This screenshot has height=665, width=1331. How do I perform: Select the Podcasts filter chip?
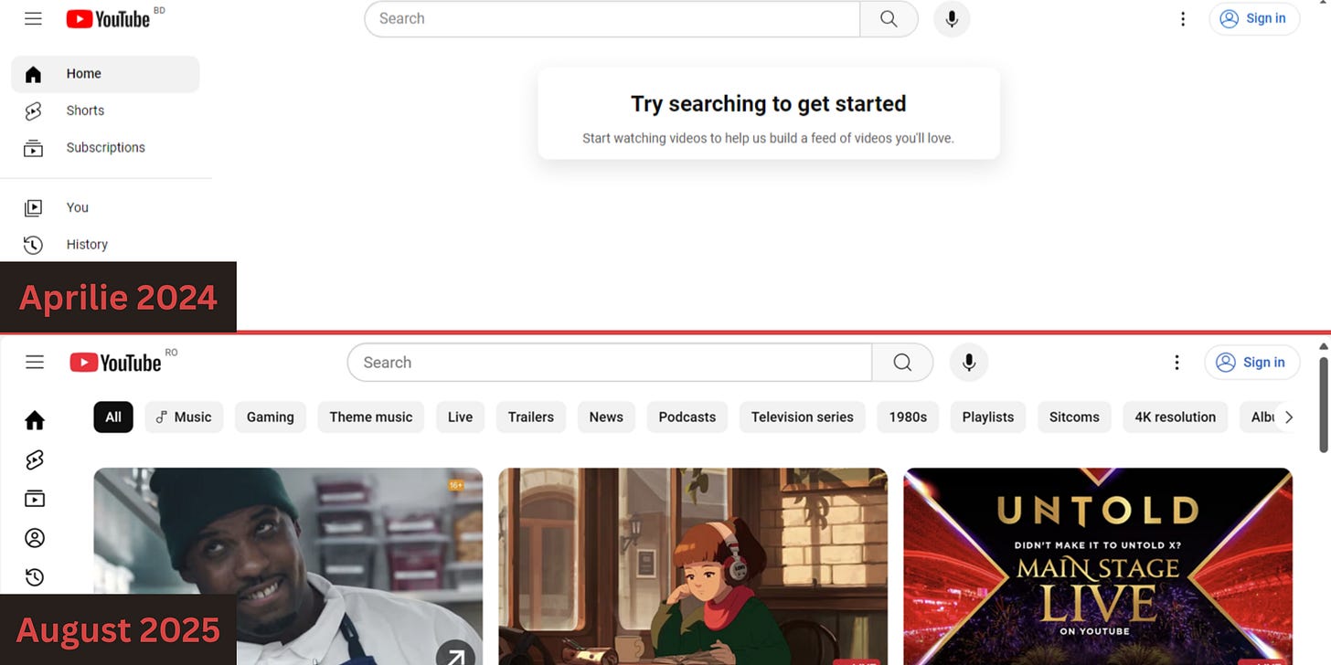[x=687, y=417]
